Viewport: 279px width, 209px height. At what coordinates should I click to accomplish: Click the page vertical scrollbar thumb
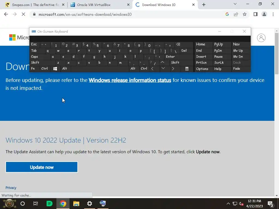(x=277, y=53)
